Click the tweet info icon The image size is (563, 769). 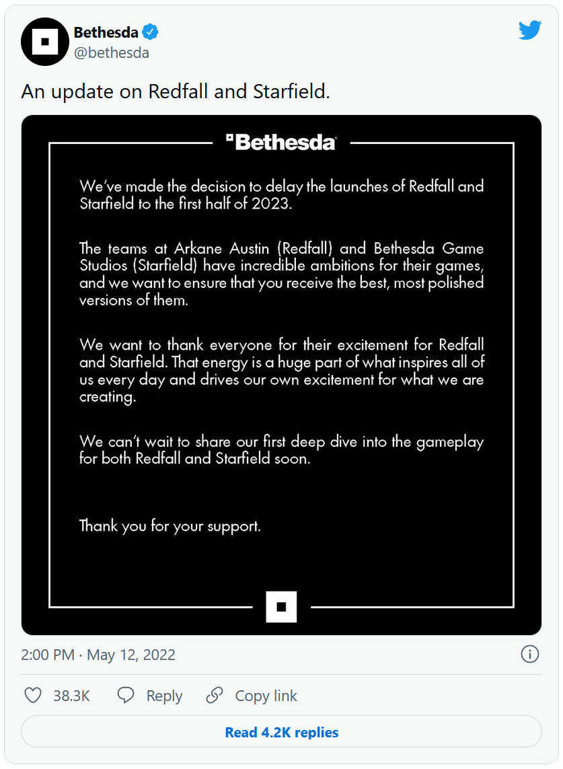pyautogui.click(x=530, y=654)
